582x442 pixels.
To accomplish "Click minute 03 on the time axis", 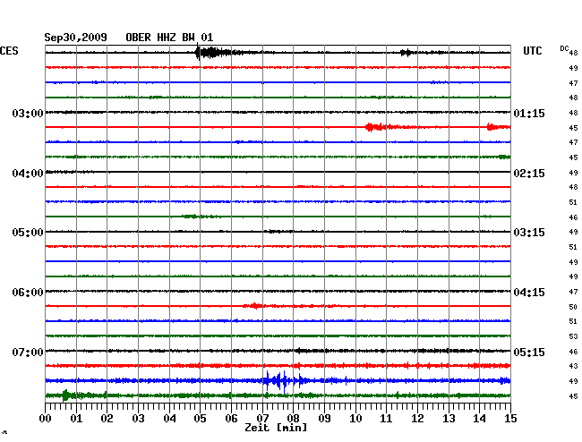I will (x=138, y=418).
